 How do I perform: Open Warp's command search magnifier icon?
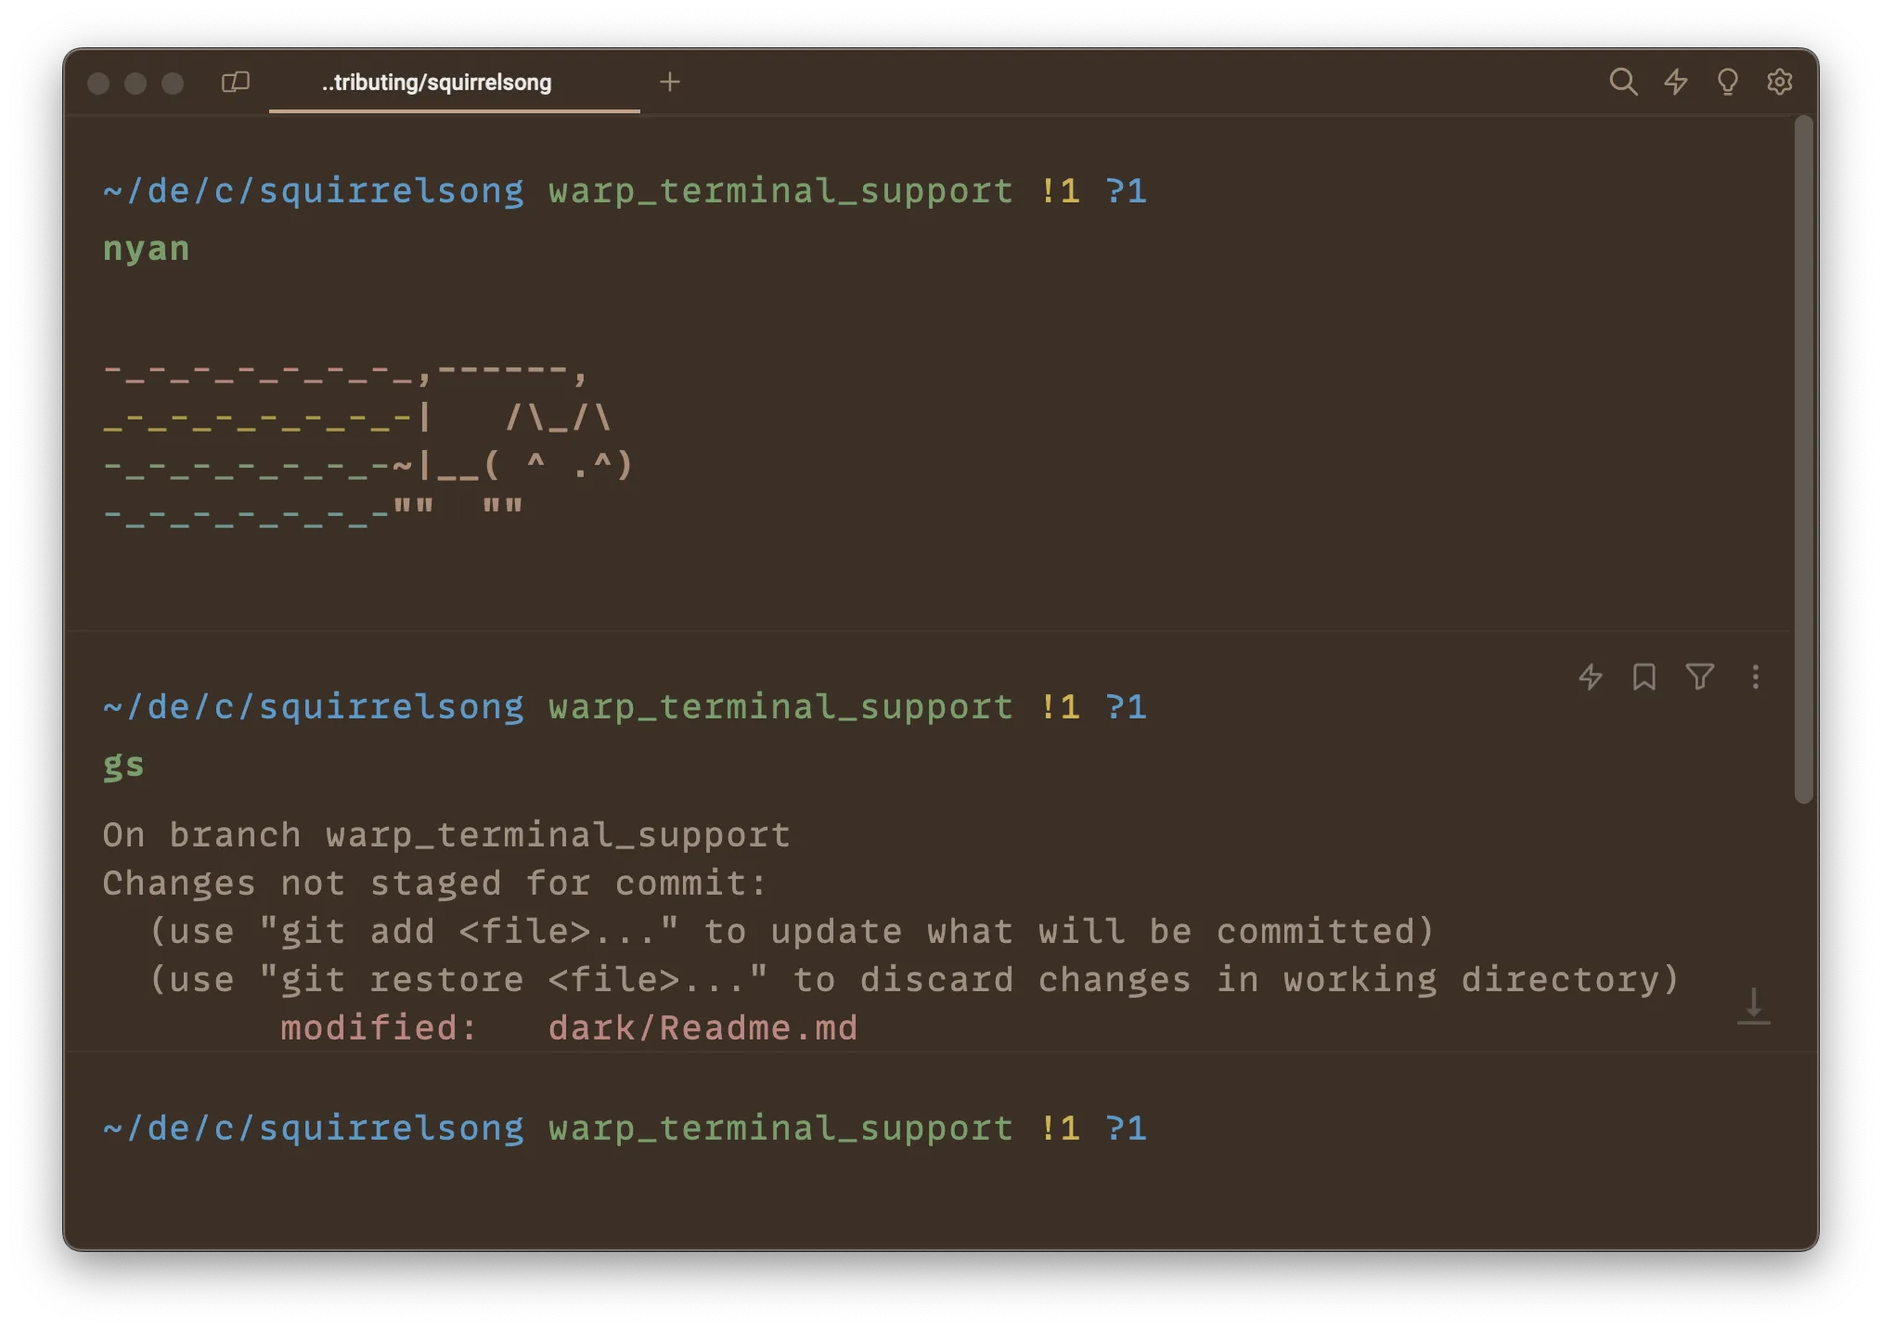click(x=1623, y=82)
